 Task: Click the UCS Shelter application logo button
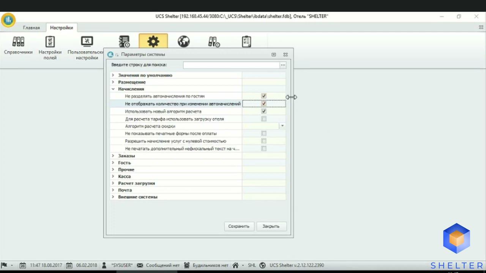tap(8, 20)
